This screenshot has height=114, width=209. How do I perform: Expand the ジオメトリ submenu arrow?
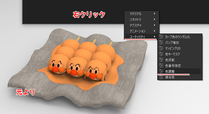point(155,19)
